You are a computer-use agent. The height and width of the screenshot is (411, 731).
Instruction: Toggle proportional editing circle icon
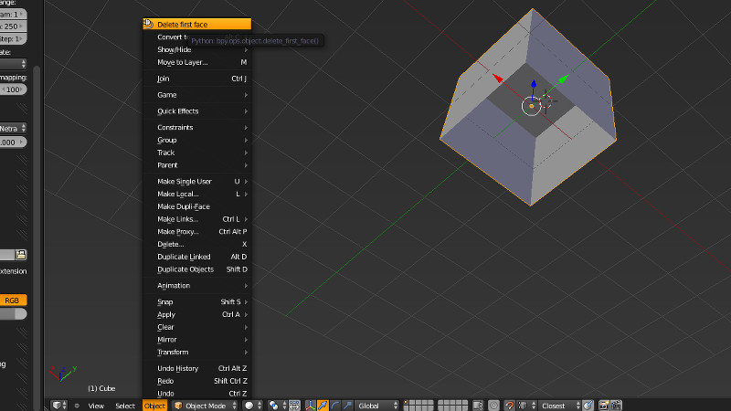coord(493,406)
